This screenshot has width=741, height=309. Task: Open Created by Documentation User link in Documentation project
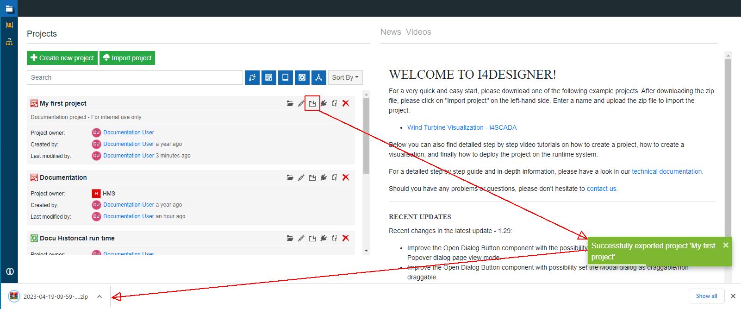[x=129, y=205]
